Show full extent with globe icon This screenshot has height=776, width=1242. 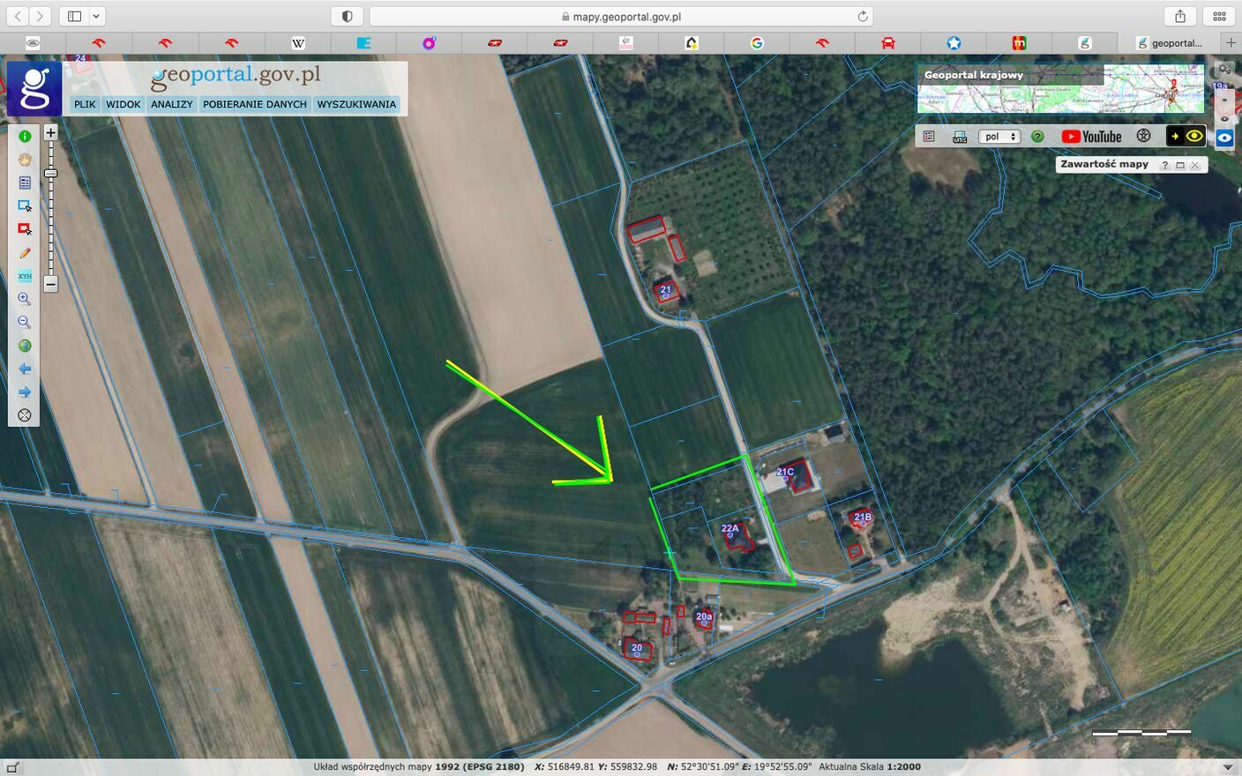click(25, 346)
